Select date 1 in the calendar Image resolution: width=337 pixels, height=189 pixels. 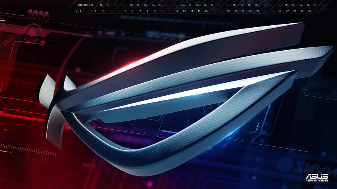(x=96, y=11)
